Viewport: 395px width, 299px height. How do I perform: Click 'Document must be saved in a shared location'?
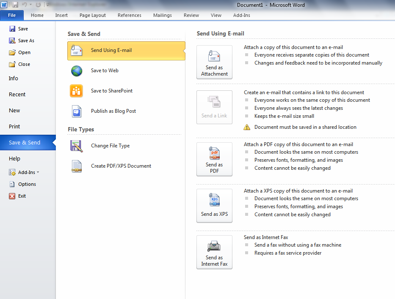305,127
